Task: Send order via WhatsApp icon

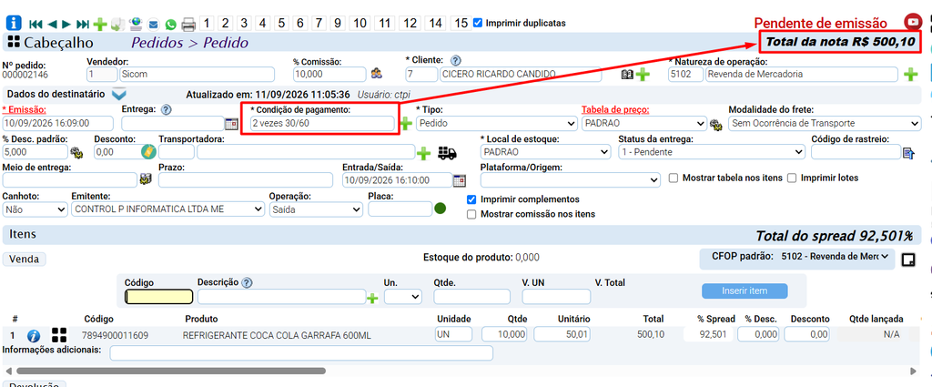Action: [x=170, y=25]
